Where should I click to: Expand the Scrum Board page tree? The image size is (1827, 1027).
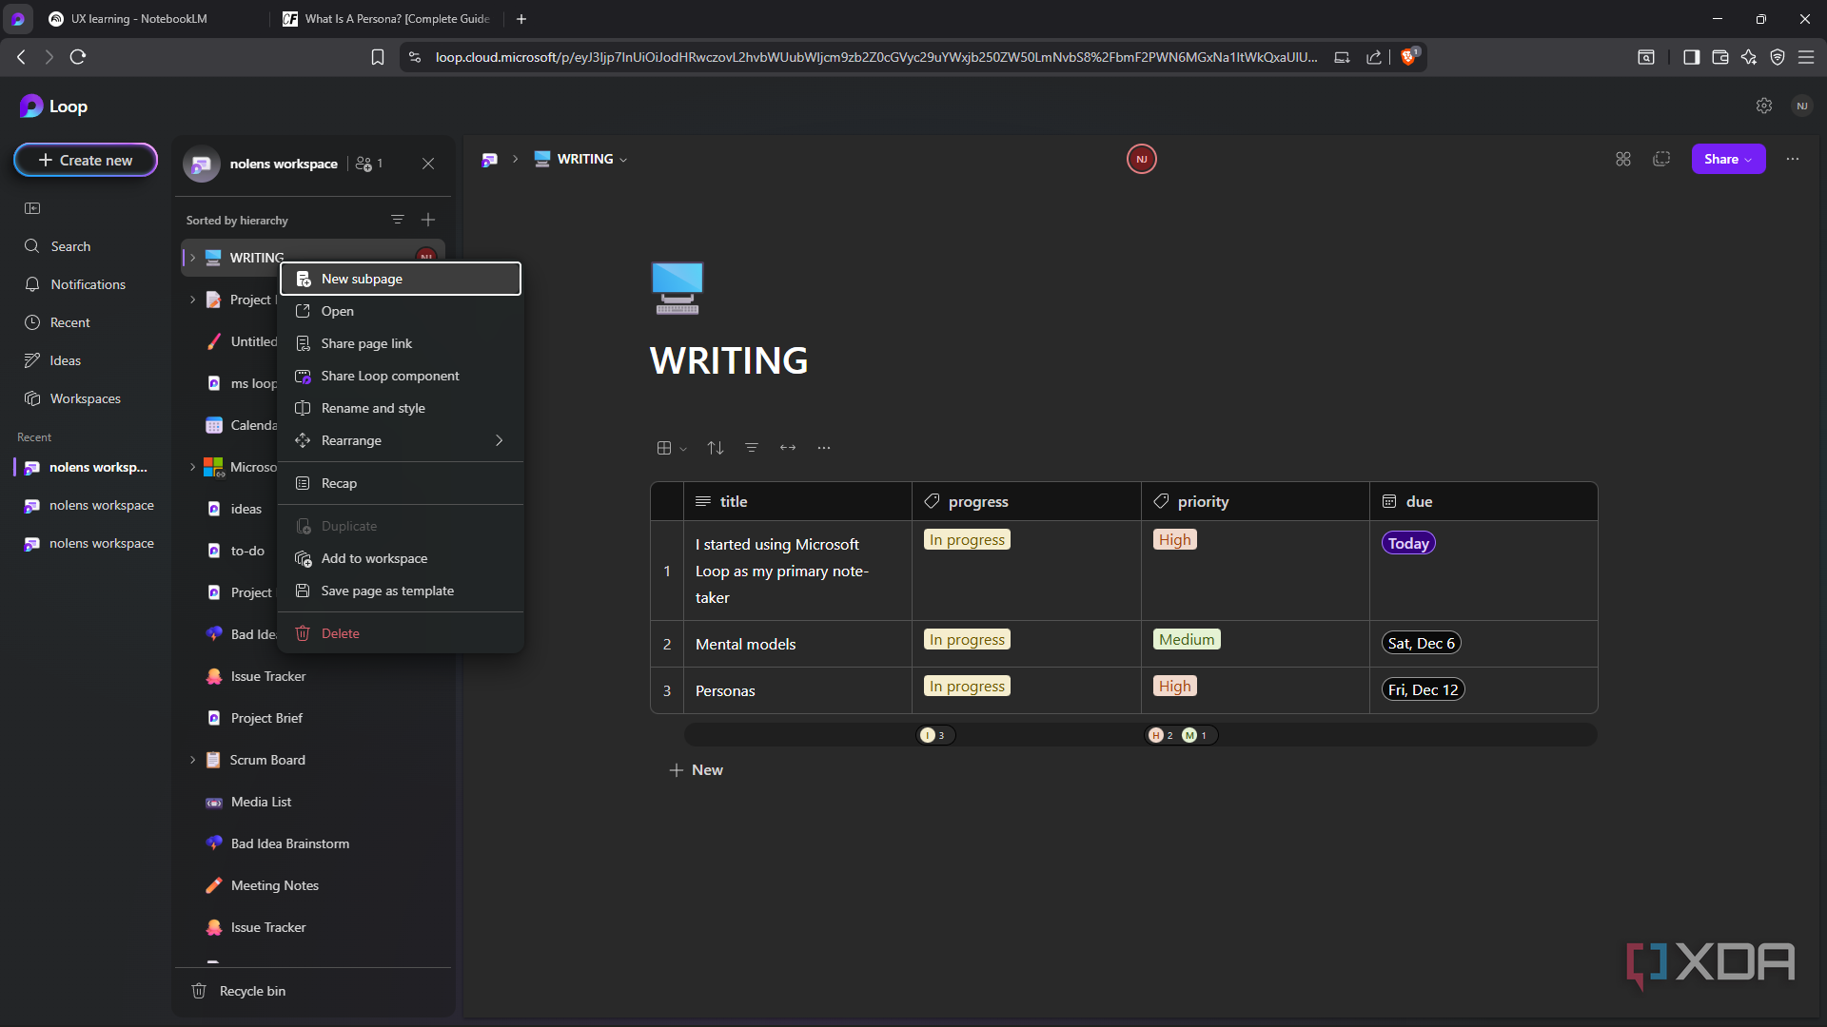tap(192, 760)
